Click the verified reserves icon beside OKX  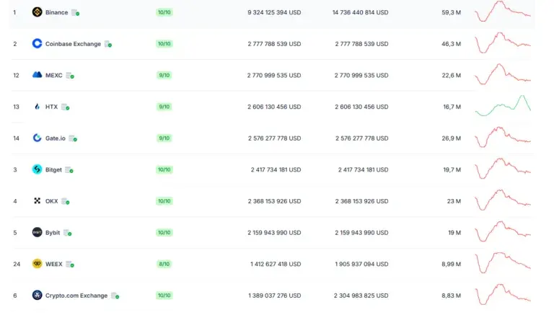pos(66,201)
